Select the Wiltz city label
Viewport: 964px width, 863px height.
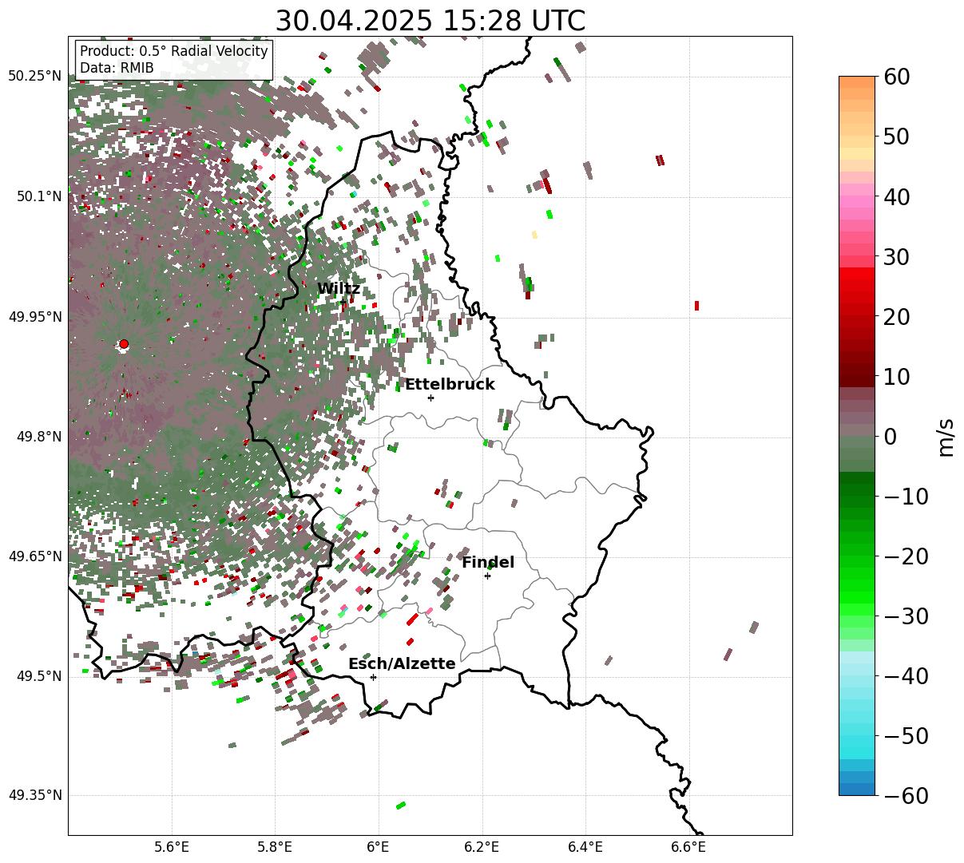339,289
